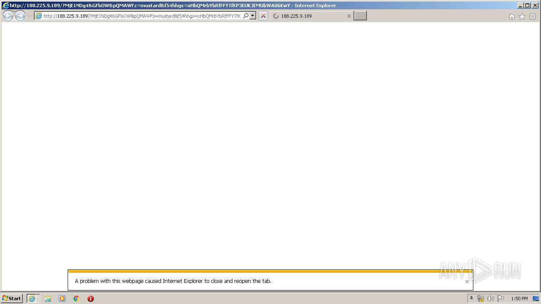Click the crash notification message text
This screenshot has height=304, width=541.
(x=173, y=281)
